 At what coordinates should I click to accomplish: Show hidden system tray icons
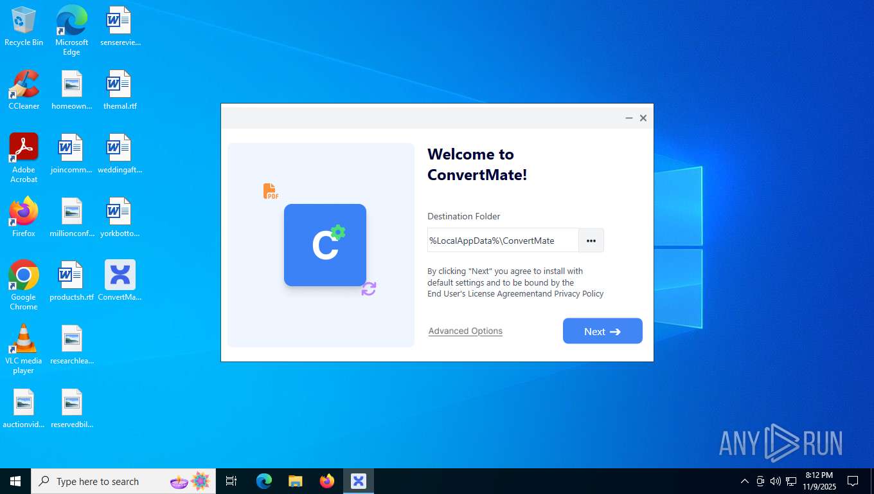coord(745,481)
